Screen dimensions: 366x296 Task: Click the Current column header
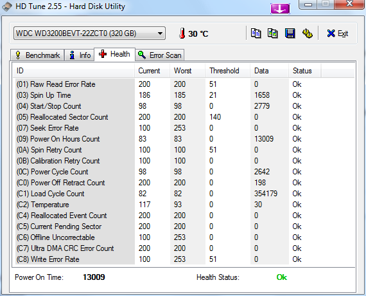(152, 71)
